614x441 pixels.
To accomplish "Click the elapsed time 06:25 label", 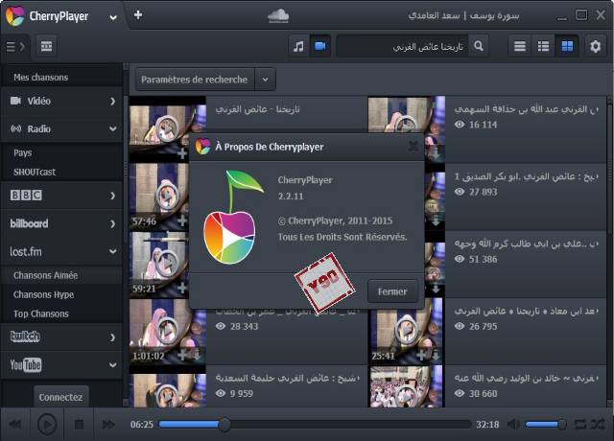I will pyautogui.click(x=142, y=424).
